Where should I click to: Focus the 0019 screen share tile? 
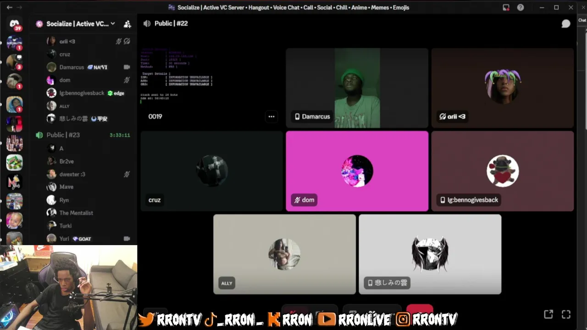point(211,88)
